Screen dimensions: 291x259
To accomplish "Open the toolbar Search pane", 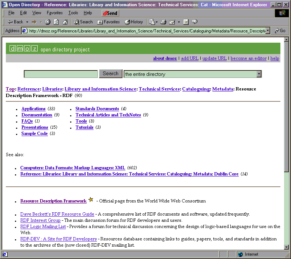I will point(83,22).
